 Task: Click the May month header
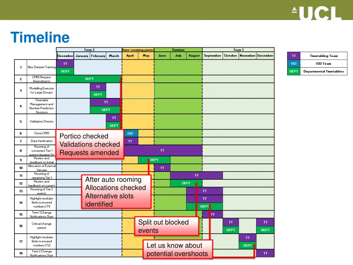146,56
